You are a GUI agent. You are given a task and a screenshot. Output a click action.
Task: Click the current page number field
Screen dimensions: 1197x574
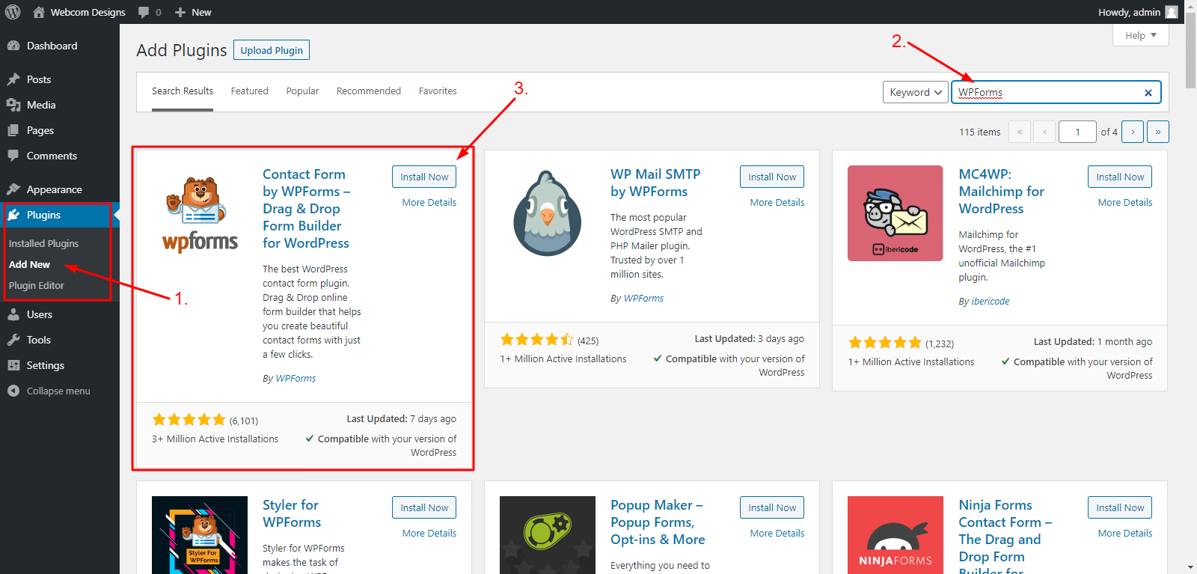[1077, 132]
